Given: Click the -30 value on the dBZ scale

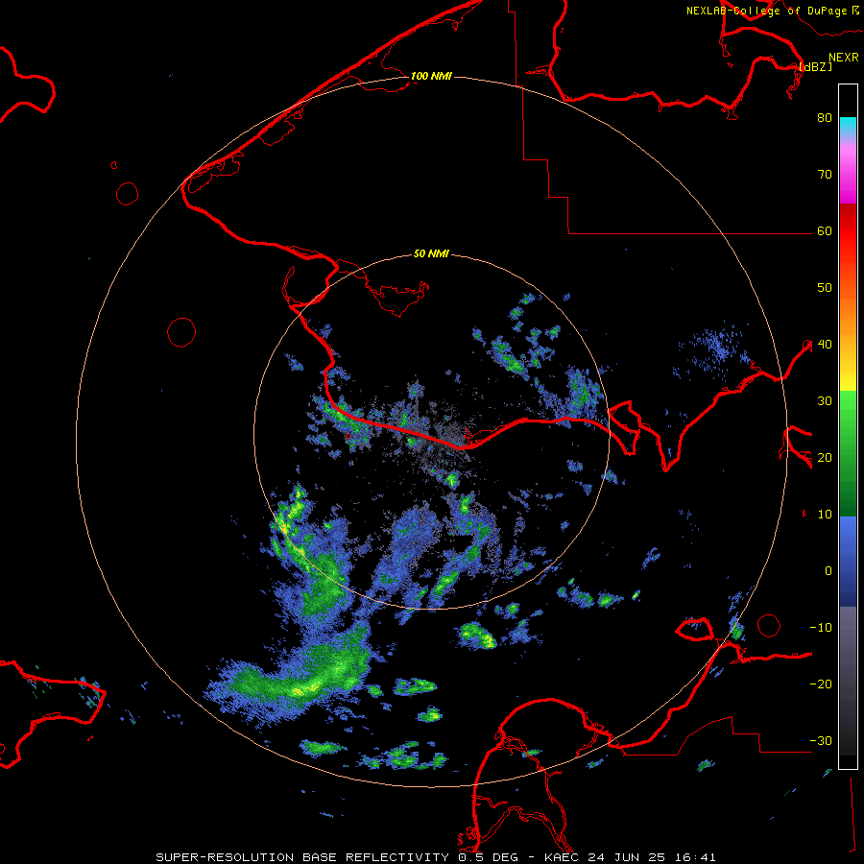Looking at the screenshot, I should click(821, 741).
